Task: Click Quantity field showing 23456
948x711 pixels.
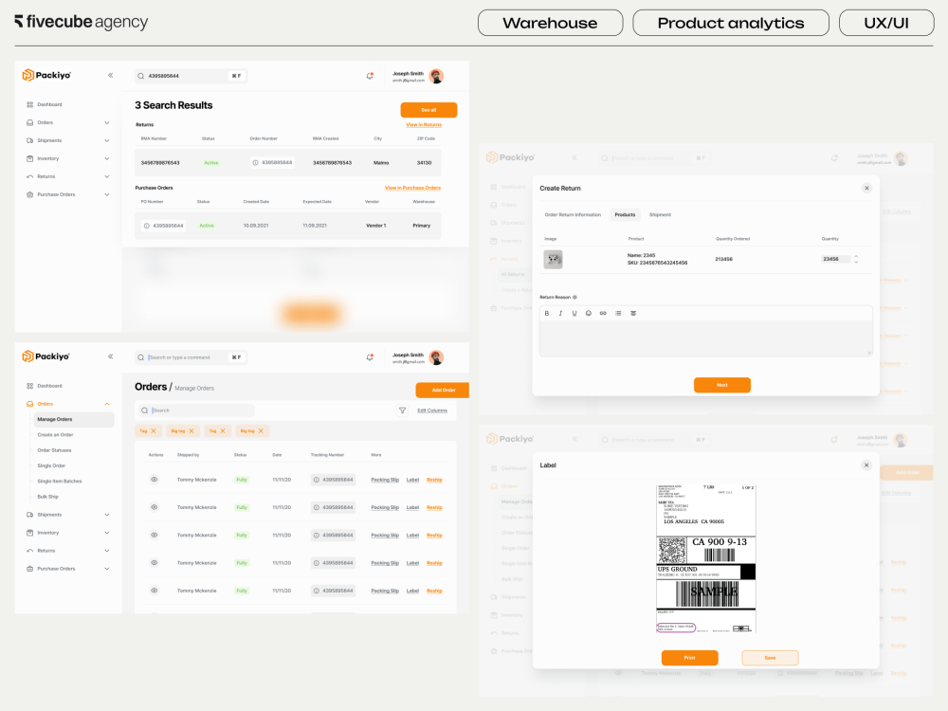Action: 835,259
